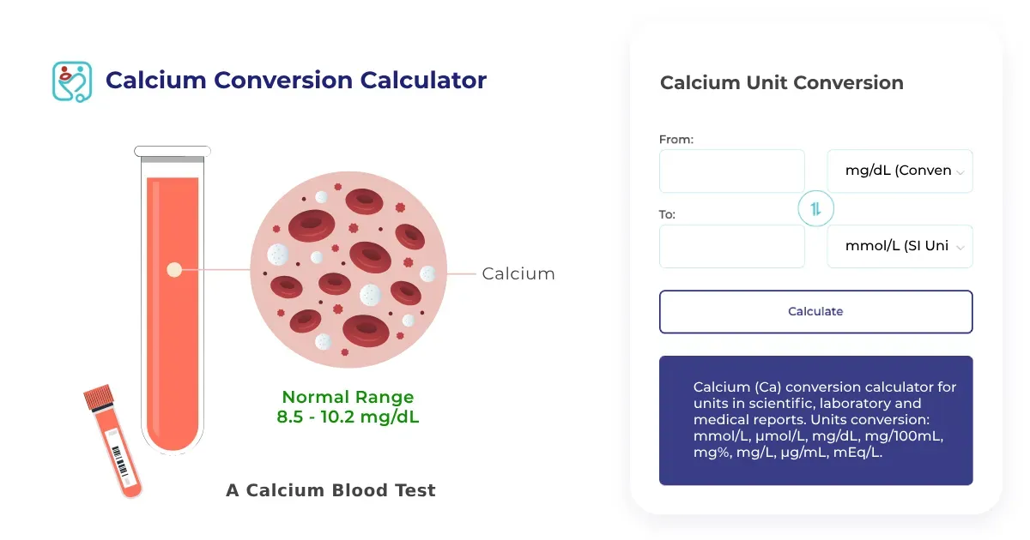This screenshot has height=540, width=1030.
Task: Click the Normal Range 8.5 - 10.2 text
Action: coord(348,407)
